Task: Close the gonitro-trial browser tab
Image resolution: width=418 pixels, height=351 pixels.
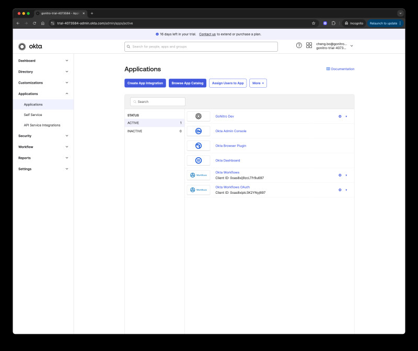Action: [x=84, y=14]
